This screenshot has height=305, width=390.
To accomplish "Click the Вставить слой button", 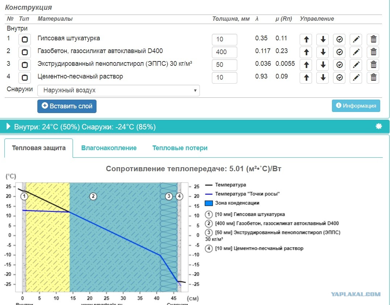I will pos(67,106).
